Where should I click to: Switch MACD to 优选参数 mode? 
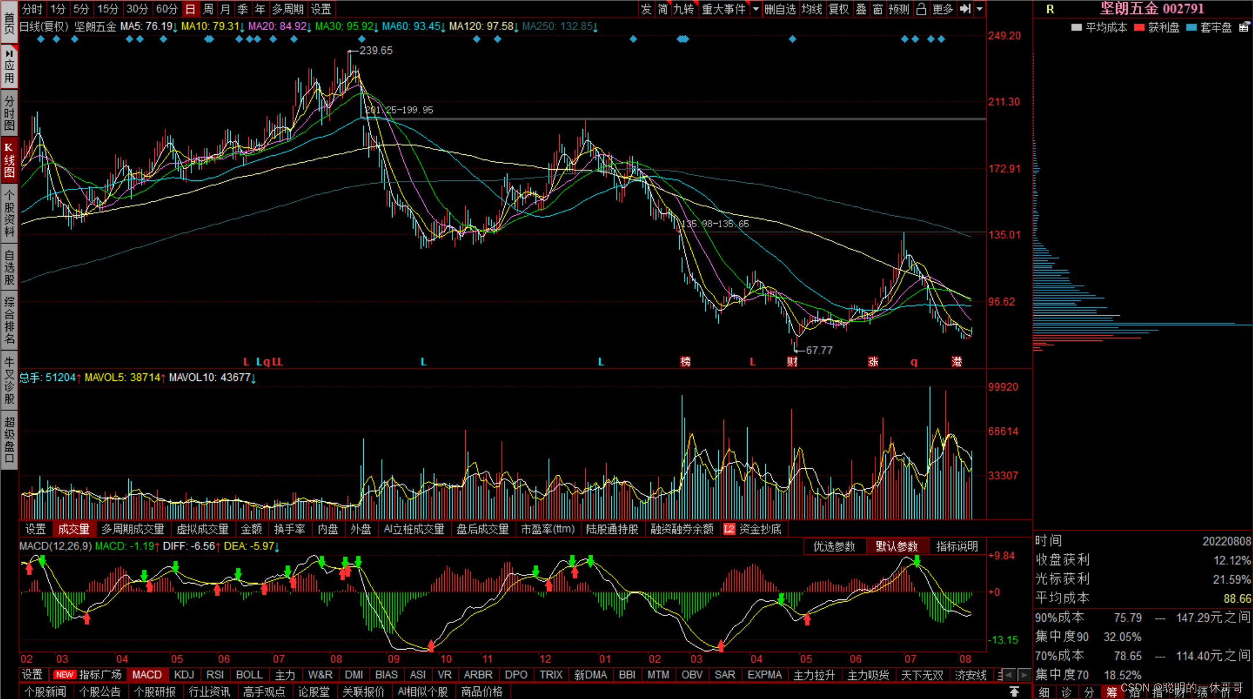(834, 546)
